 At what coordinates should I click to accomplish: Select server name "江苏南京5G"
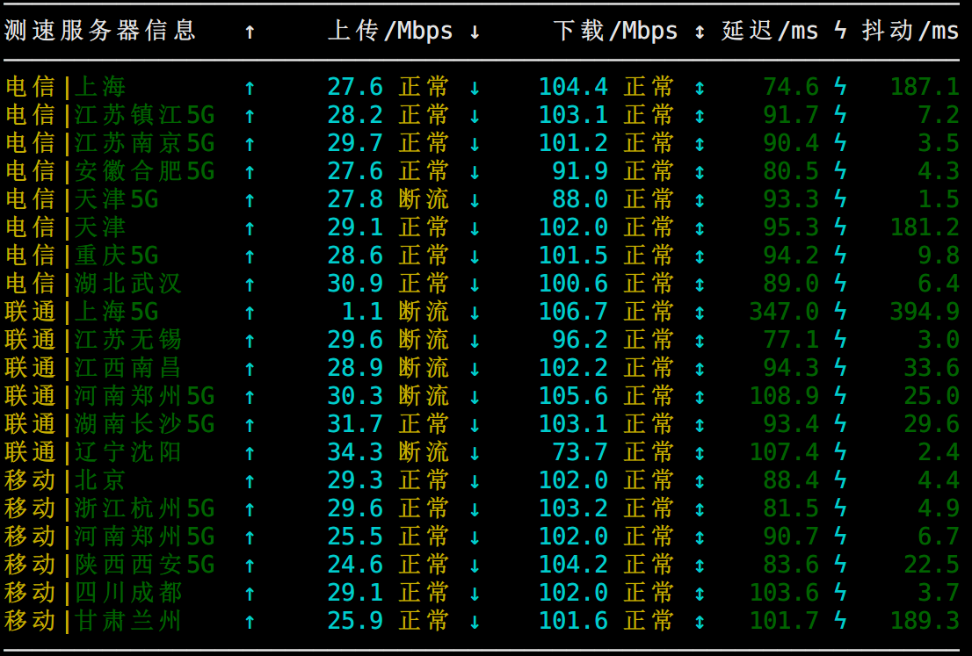click(144, 143)
